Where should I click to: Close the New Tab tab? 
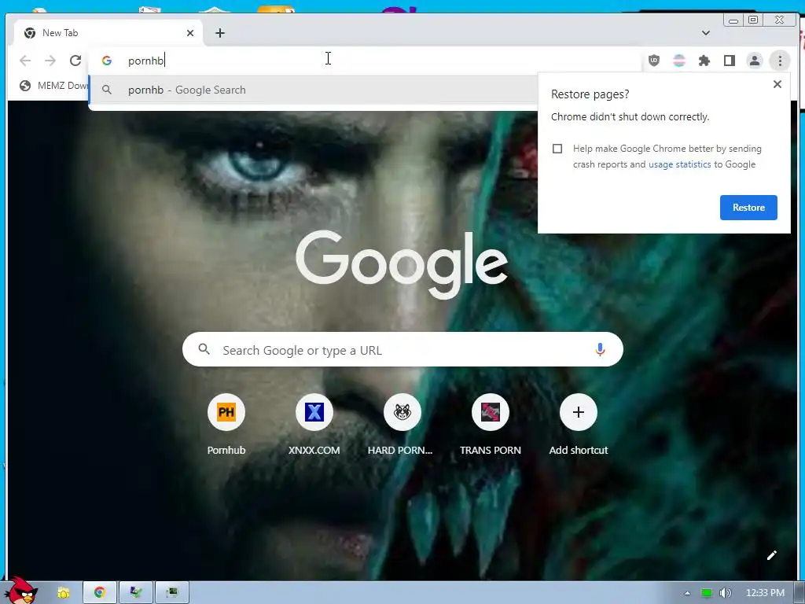pyautogui.click(x=190, y=33)
